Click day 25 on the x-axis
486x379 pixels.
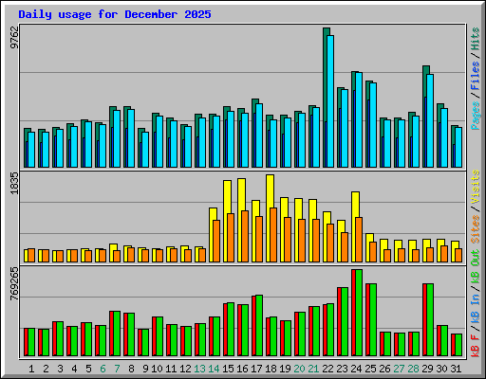[370, 369]
